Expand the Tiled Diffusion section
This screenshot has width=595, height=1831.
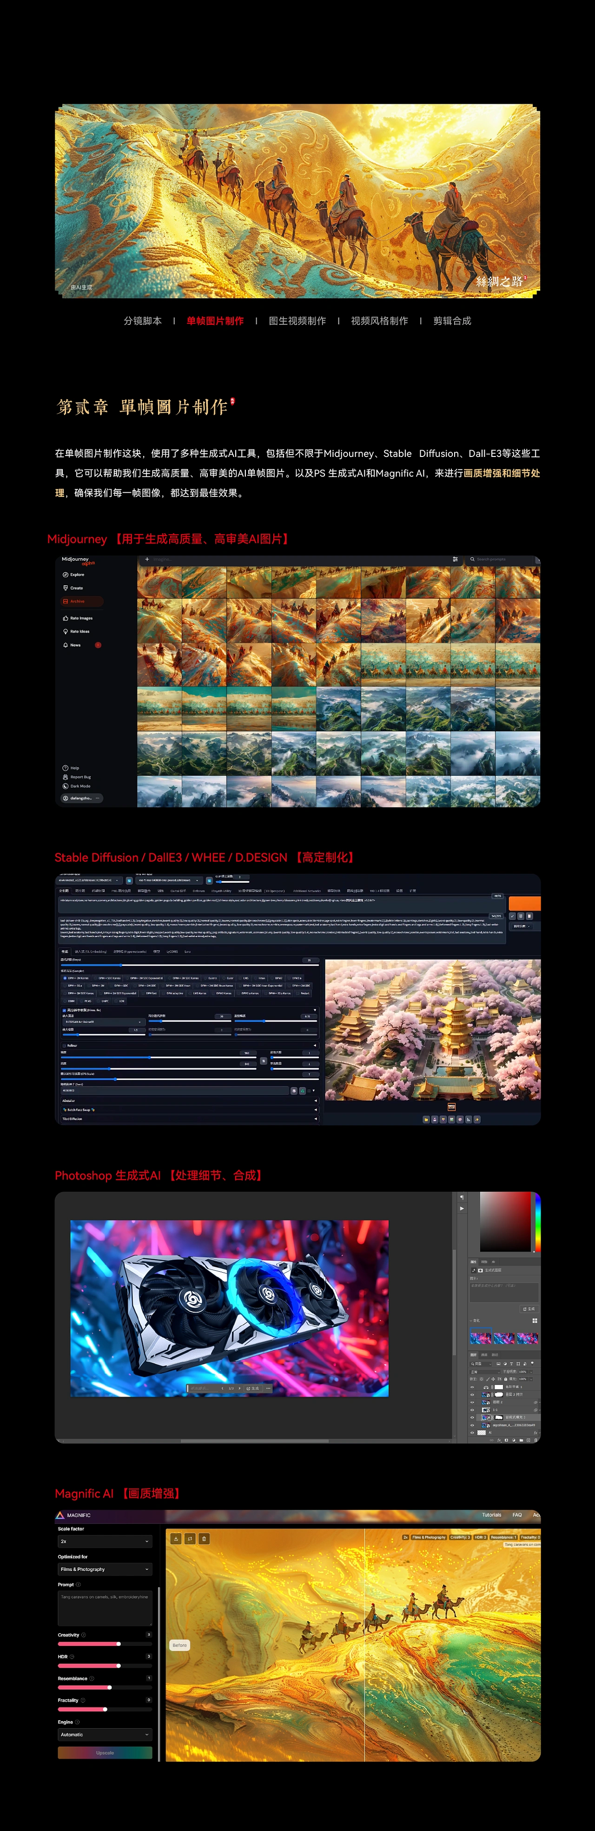tap(190, 1120)
